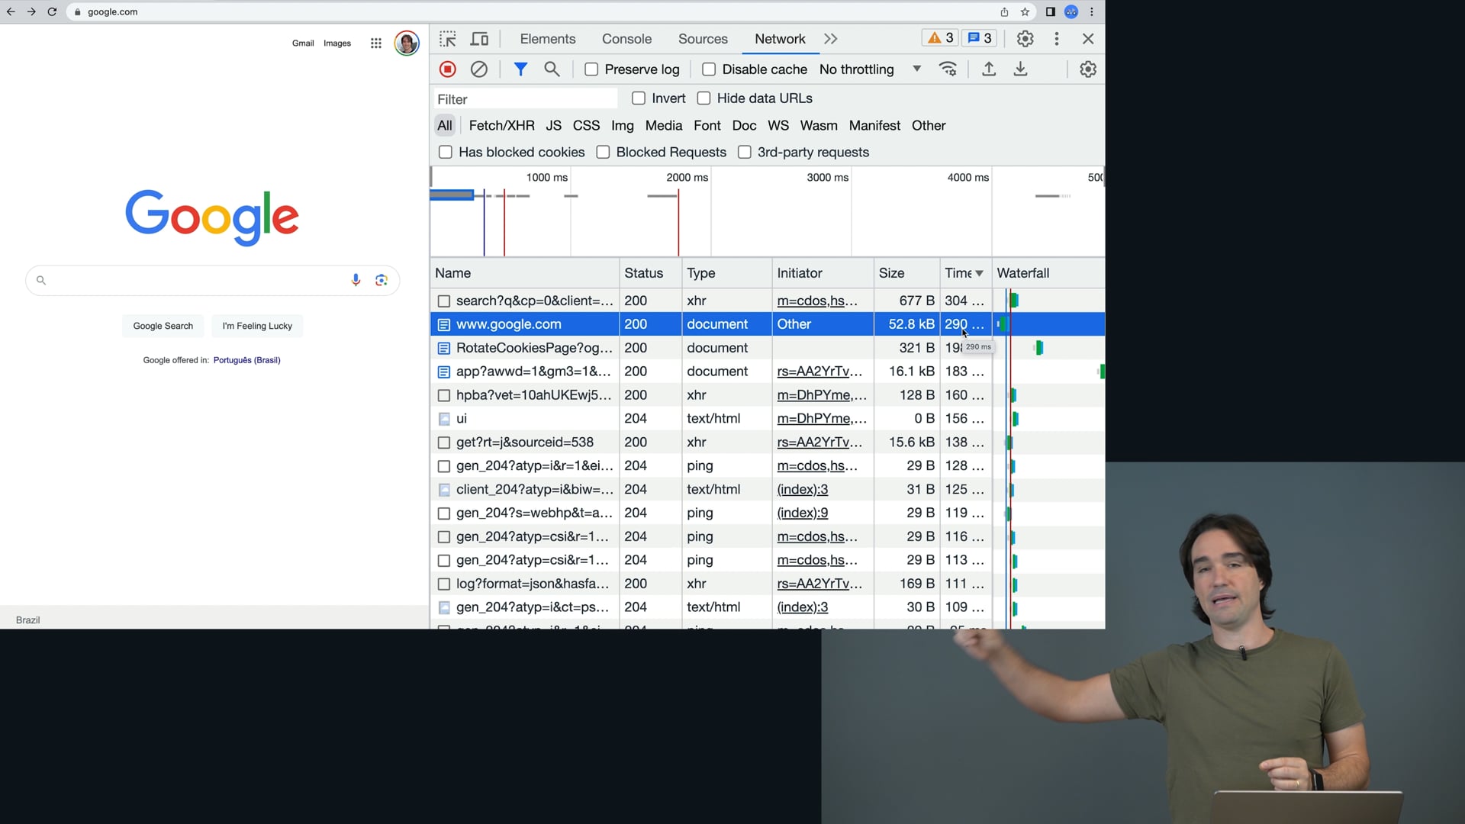
Task: Click the Google search box
Action: (x=212, y=280)
